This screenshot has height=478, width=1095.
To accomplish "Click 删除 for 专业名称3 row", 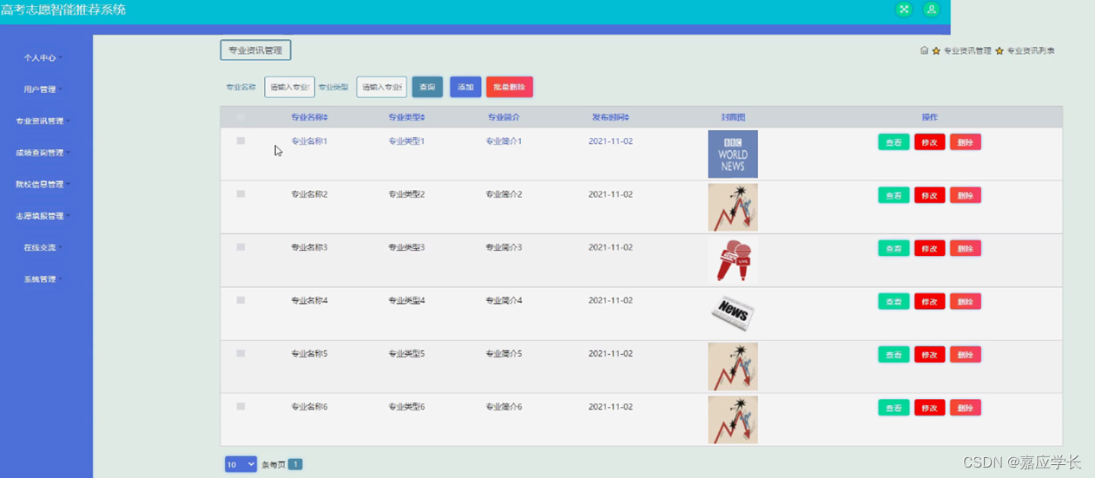I will tap(966, 248).
